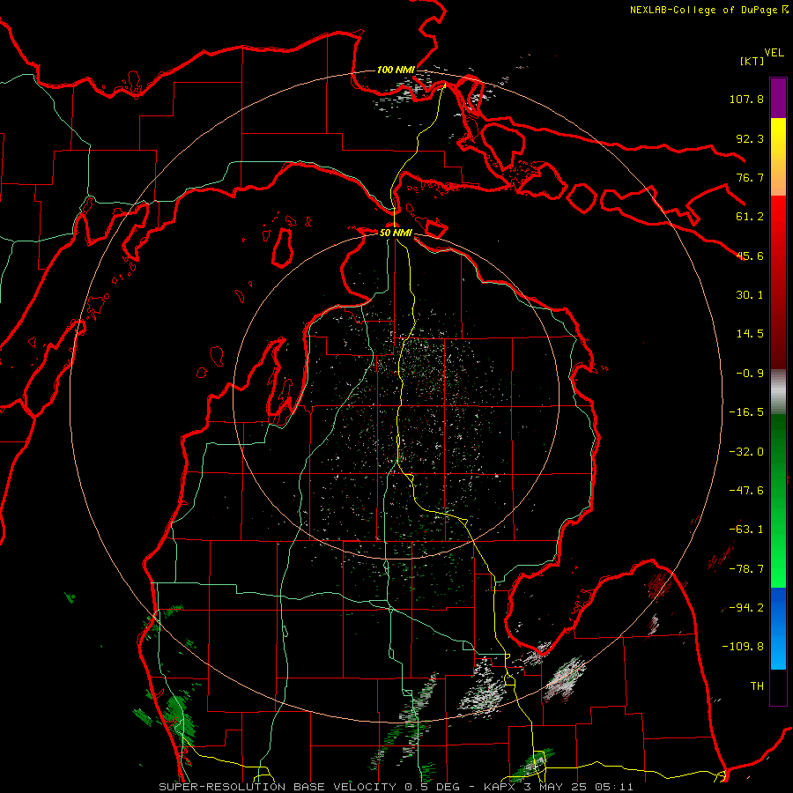Click the 30.1 velocity scale value

pos(750,295)
